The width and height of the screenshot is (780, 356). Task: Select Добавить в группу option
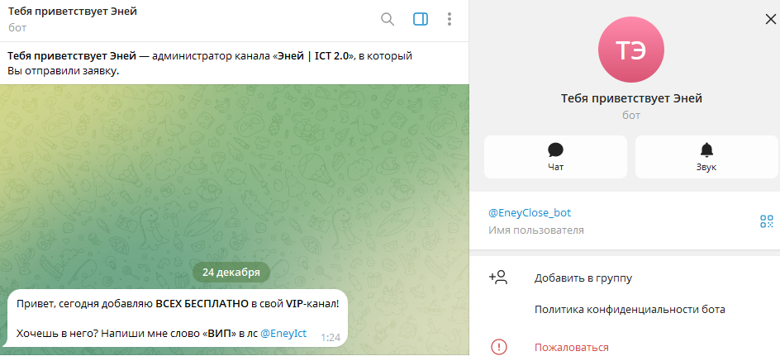click(625, 278)
